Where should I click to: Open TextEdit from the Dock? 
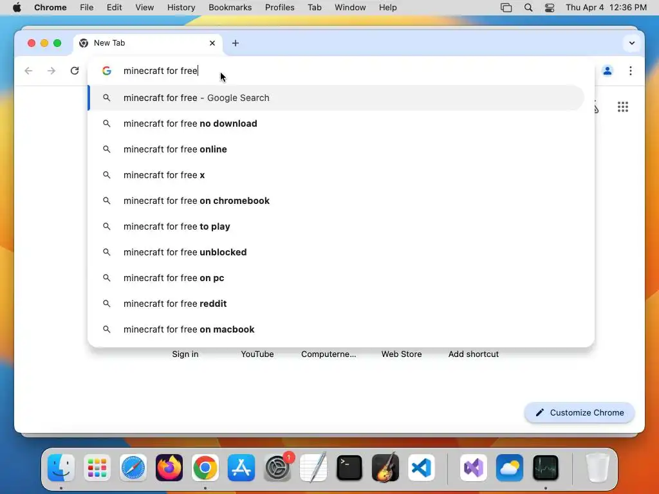point(313,468)
